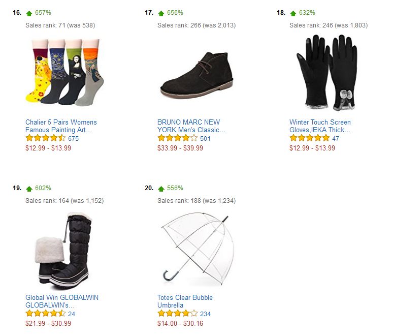The height and width of the screenshot is (336, 393).
Task: Click the green up arrow beside 656%
Action: [161, 13]
